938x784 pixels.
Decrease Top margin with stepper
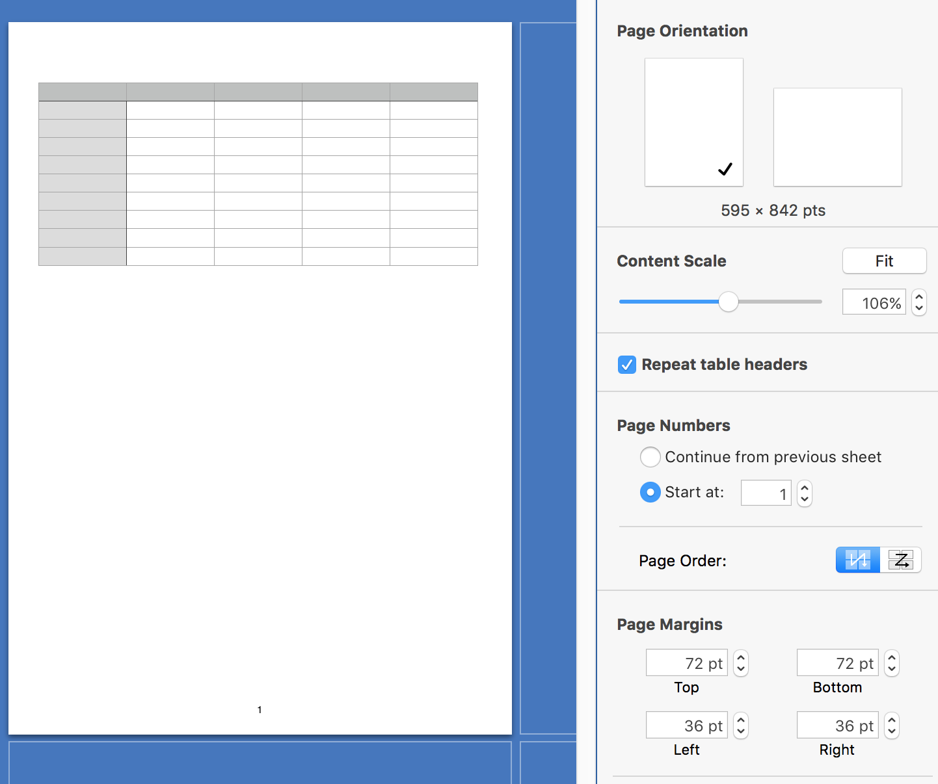(x=741, y=670)
